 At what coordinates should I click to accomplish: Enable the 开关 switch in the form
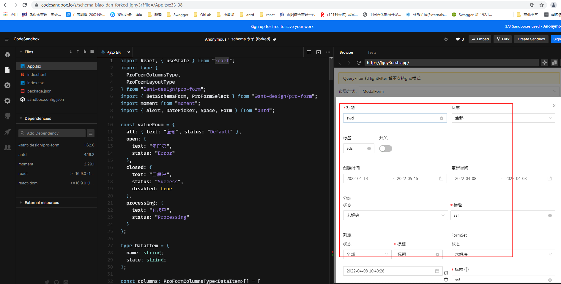tap(385, 148)
